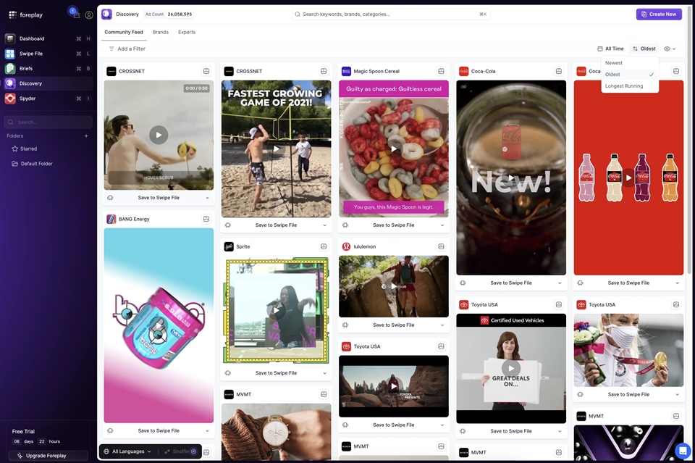Screen dimensions: 695x463
Task: Play the CROSSNET beach volleyball video
Action: (x=276, y=149)
